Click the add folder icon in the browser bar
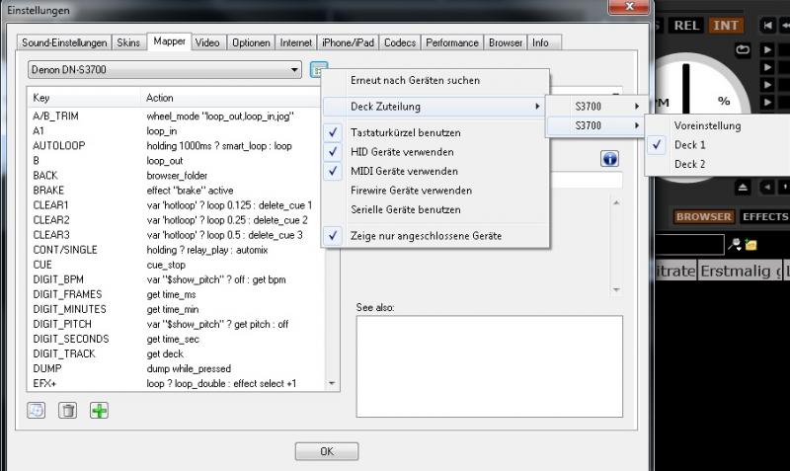The height and width of the screenshot is (471, 790). pos(750,244)
